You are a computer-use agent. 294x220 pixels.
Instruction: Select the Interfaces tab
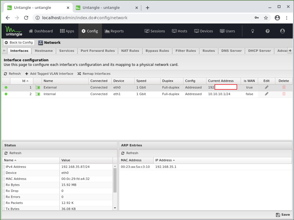19,51
